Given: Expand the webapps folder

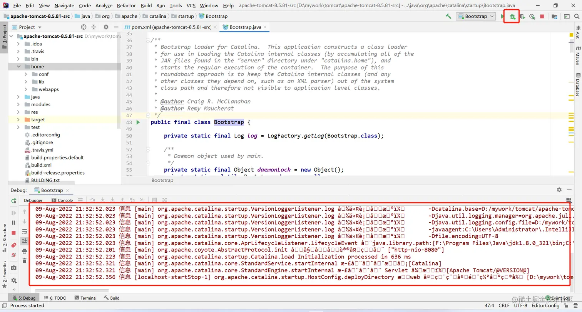Looking at the screenshot, I should [26, 89].
